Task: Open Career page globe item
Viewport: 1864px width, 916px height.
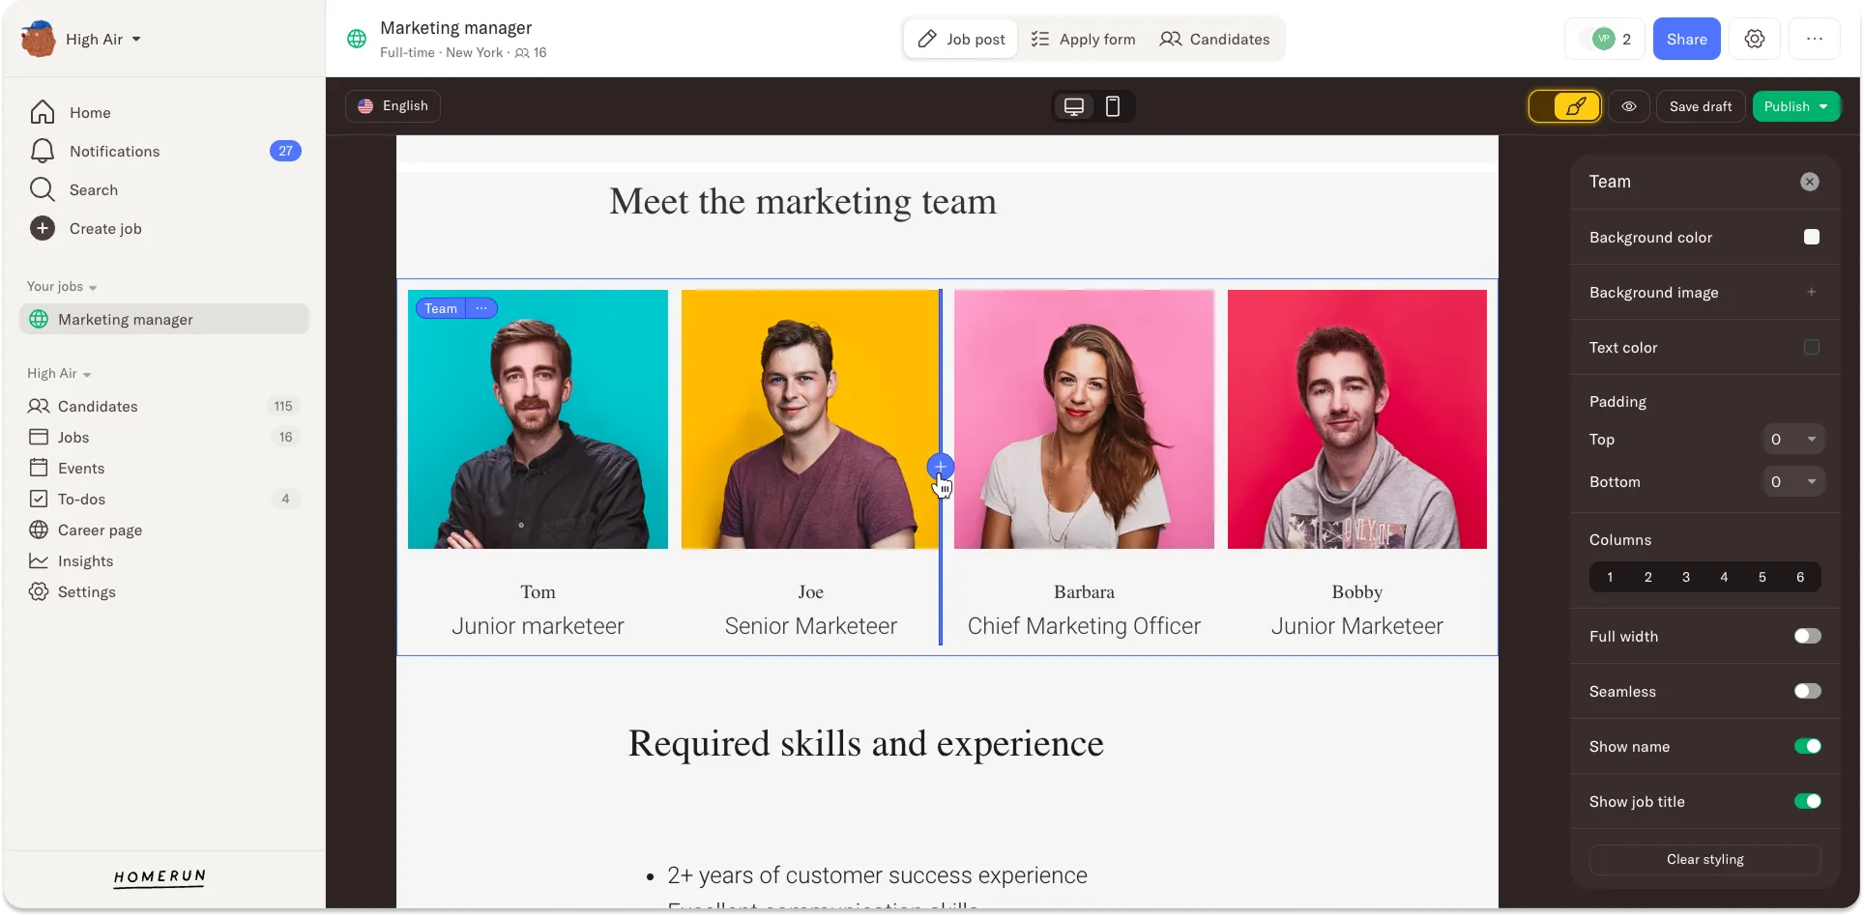Action: pos(100,530)
